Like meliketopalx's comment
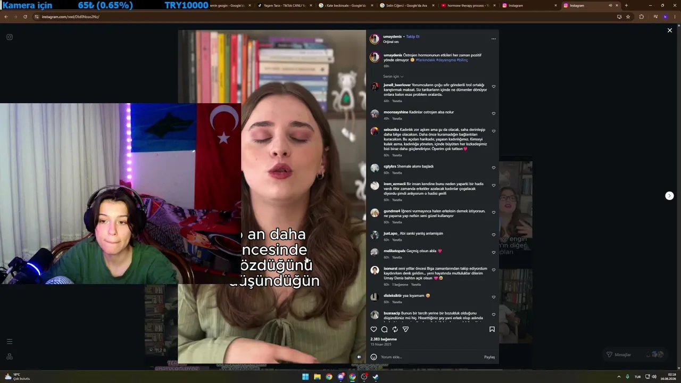The height and width of the screenshot is (383, 681). pyautogui.click(x=493, y=252)
